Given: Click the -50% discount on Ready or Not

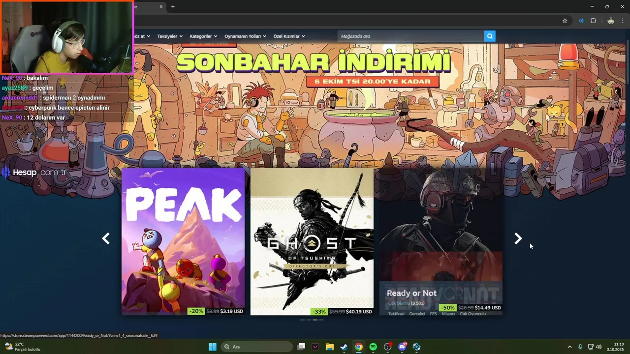Looking at the screenshot, I should click(x=447, y=308).
